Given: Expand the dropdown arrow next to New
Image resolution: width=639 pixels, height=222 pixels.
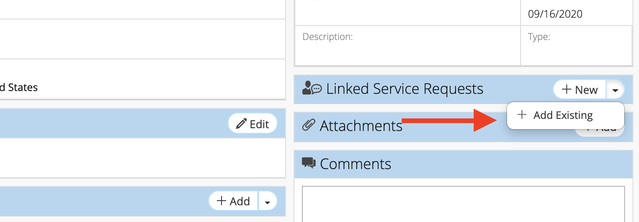Looking at the screenshot, I should pos(615,90).
